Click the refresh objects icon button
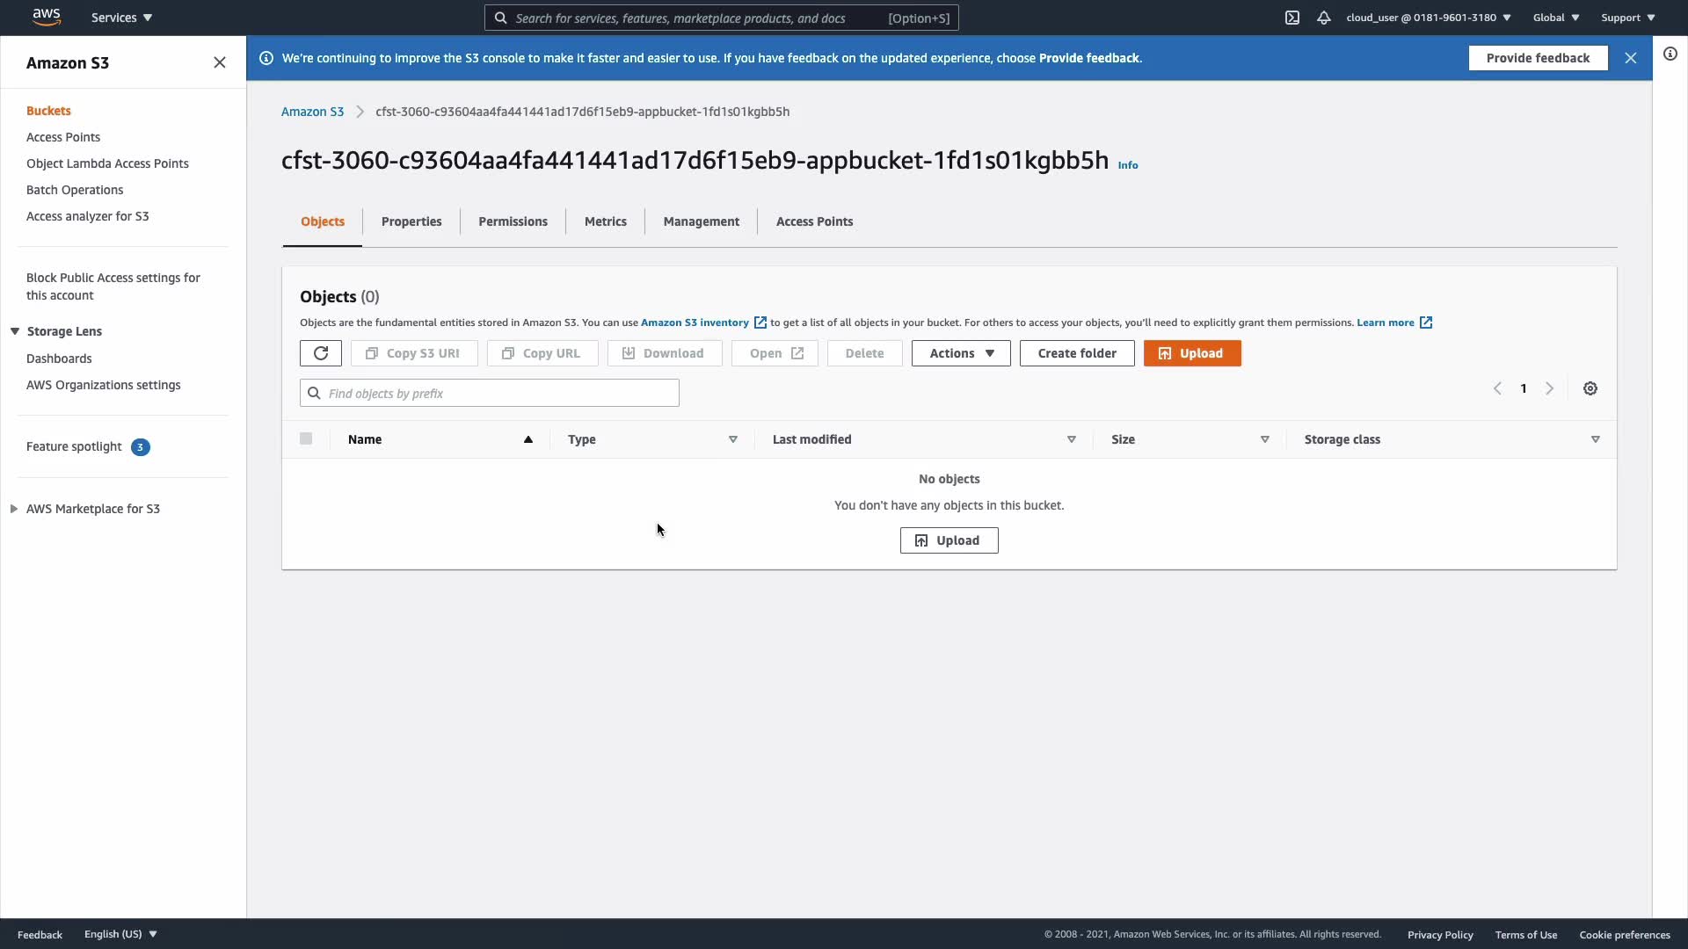1688x949 pixels. tap(320, 353)
